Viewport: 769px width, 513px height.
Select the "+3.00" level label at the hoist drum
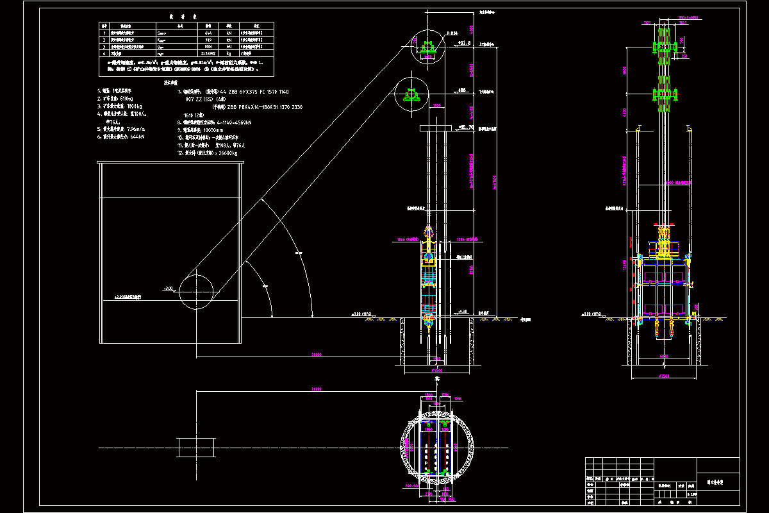(x=168, y=289)
